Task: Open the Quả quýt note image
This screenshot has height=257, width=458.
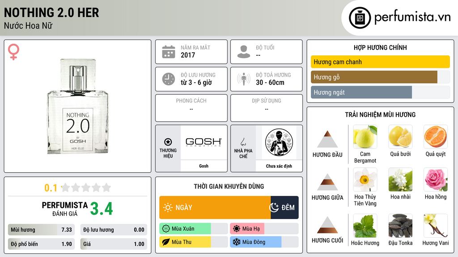Action: tap(436, 137)
